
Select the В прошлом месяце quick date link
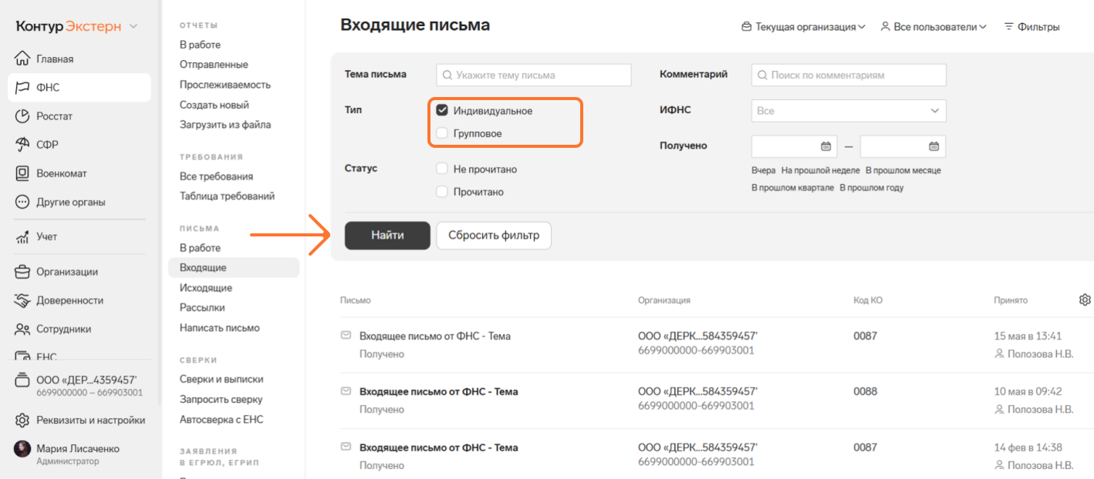point(903,170)
